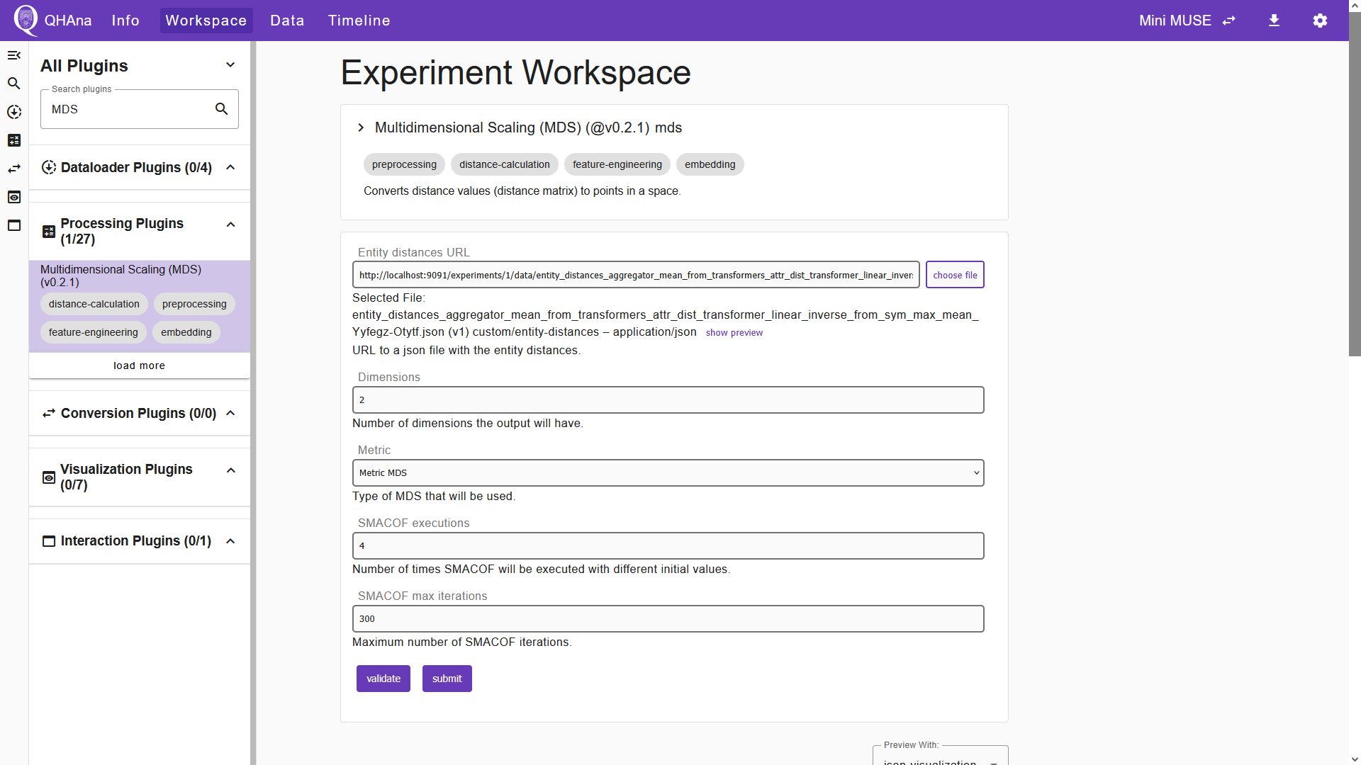Viewport: 1361px width, 765px height.
Task: Focus the SMACOF max iterations field
Action: pyautogui.click(x=668, y=618)
